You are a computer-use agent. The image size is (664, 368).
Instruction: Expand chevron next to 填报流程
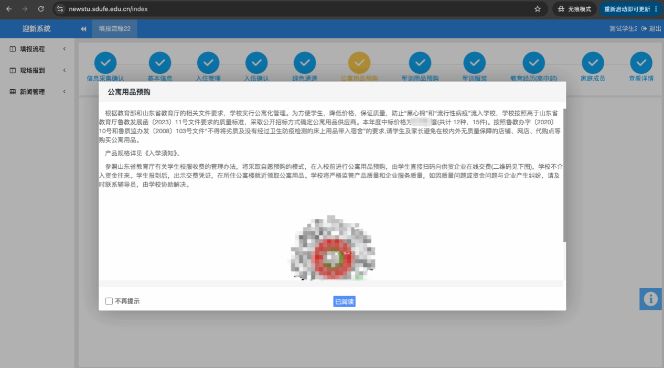(64, 49)
